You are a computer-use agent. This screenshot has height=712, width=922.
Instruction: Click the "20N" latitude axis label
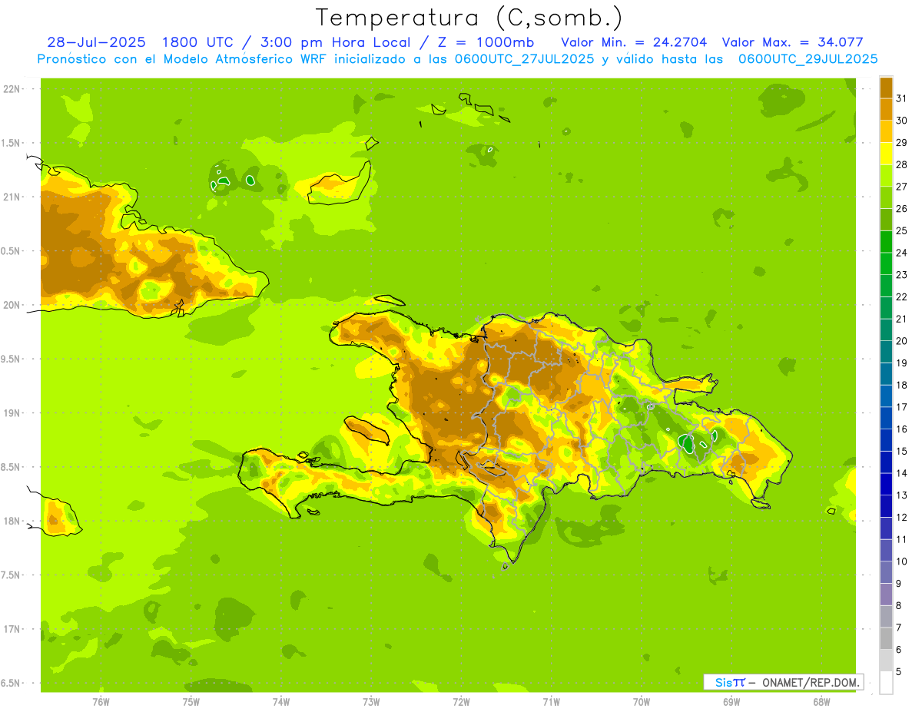[11, 305]
